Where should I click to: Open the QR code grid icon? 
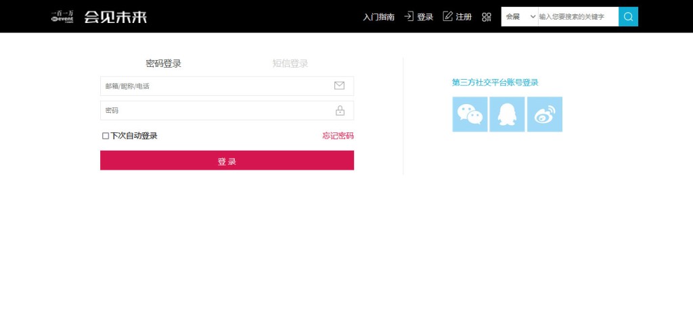coord(487,17)
